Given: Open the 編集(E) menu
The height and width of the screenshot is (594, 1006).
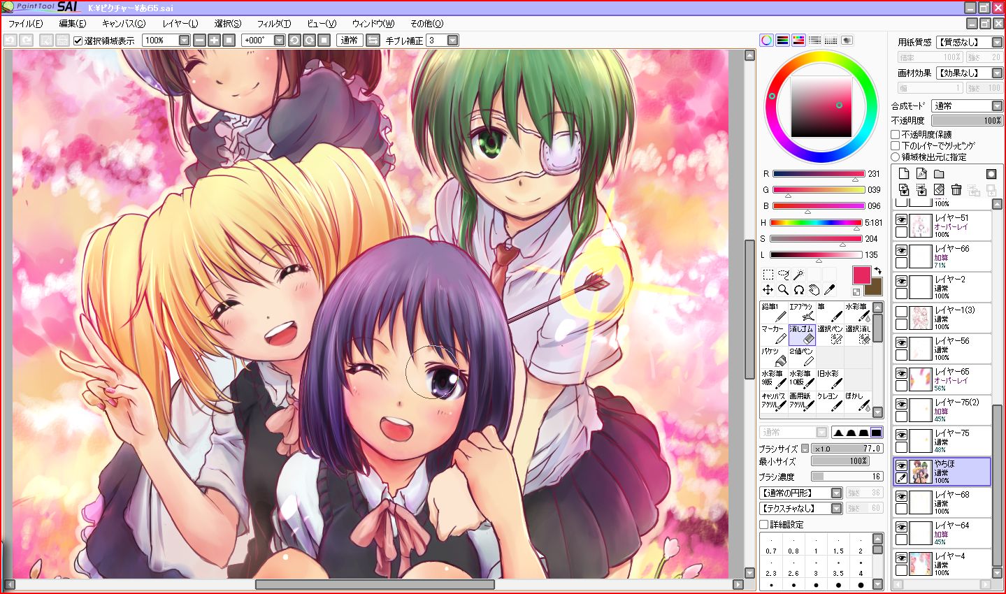Looking at the screenshot, I should [x=73, y=24].
